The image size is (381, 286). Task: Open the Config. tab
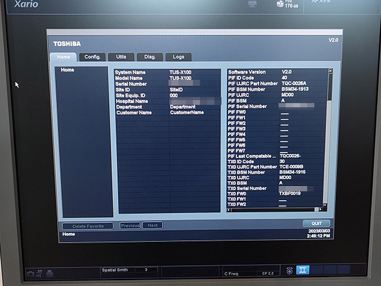[92, 57]
